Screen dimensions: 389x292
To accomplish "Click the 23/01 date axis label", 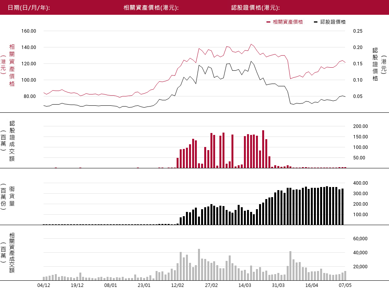I will pyautogui.click(x=144, y=285).
